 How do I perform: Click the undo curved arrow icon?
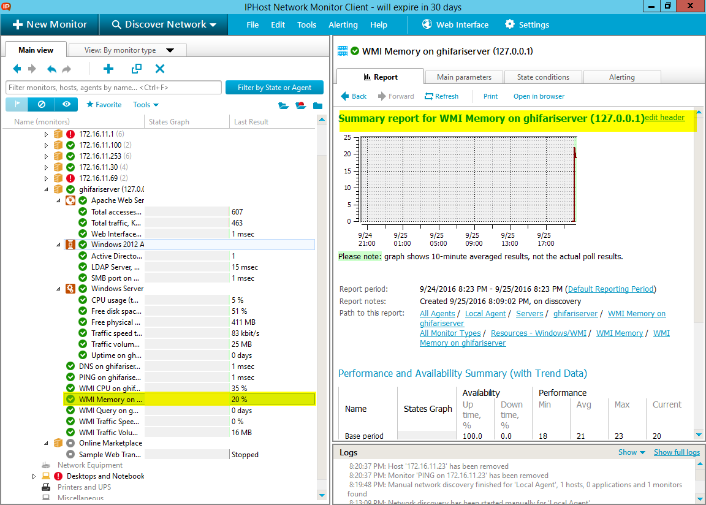(x=51, y=69)
